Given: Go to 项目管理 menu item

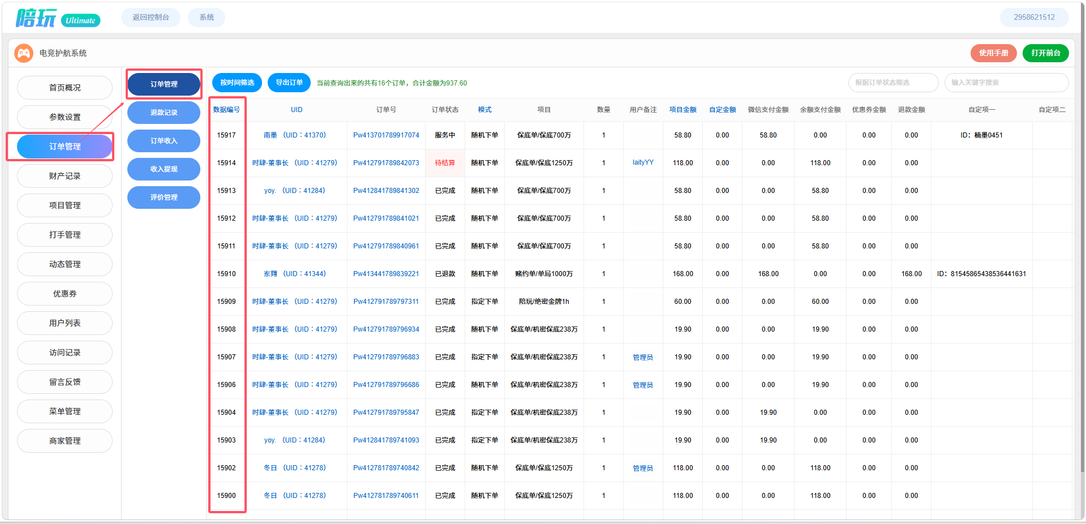Looking at the screenshot, I should point(65,205).
